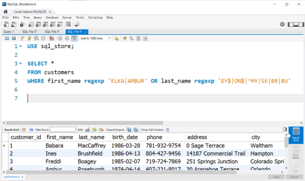The width and height of the screenshot is (305, 181).
Task: Open the Scripting menu
Action: (95, 18)
